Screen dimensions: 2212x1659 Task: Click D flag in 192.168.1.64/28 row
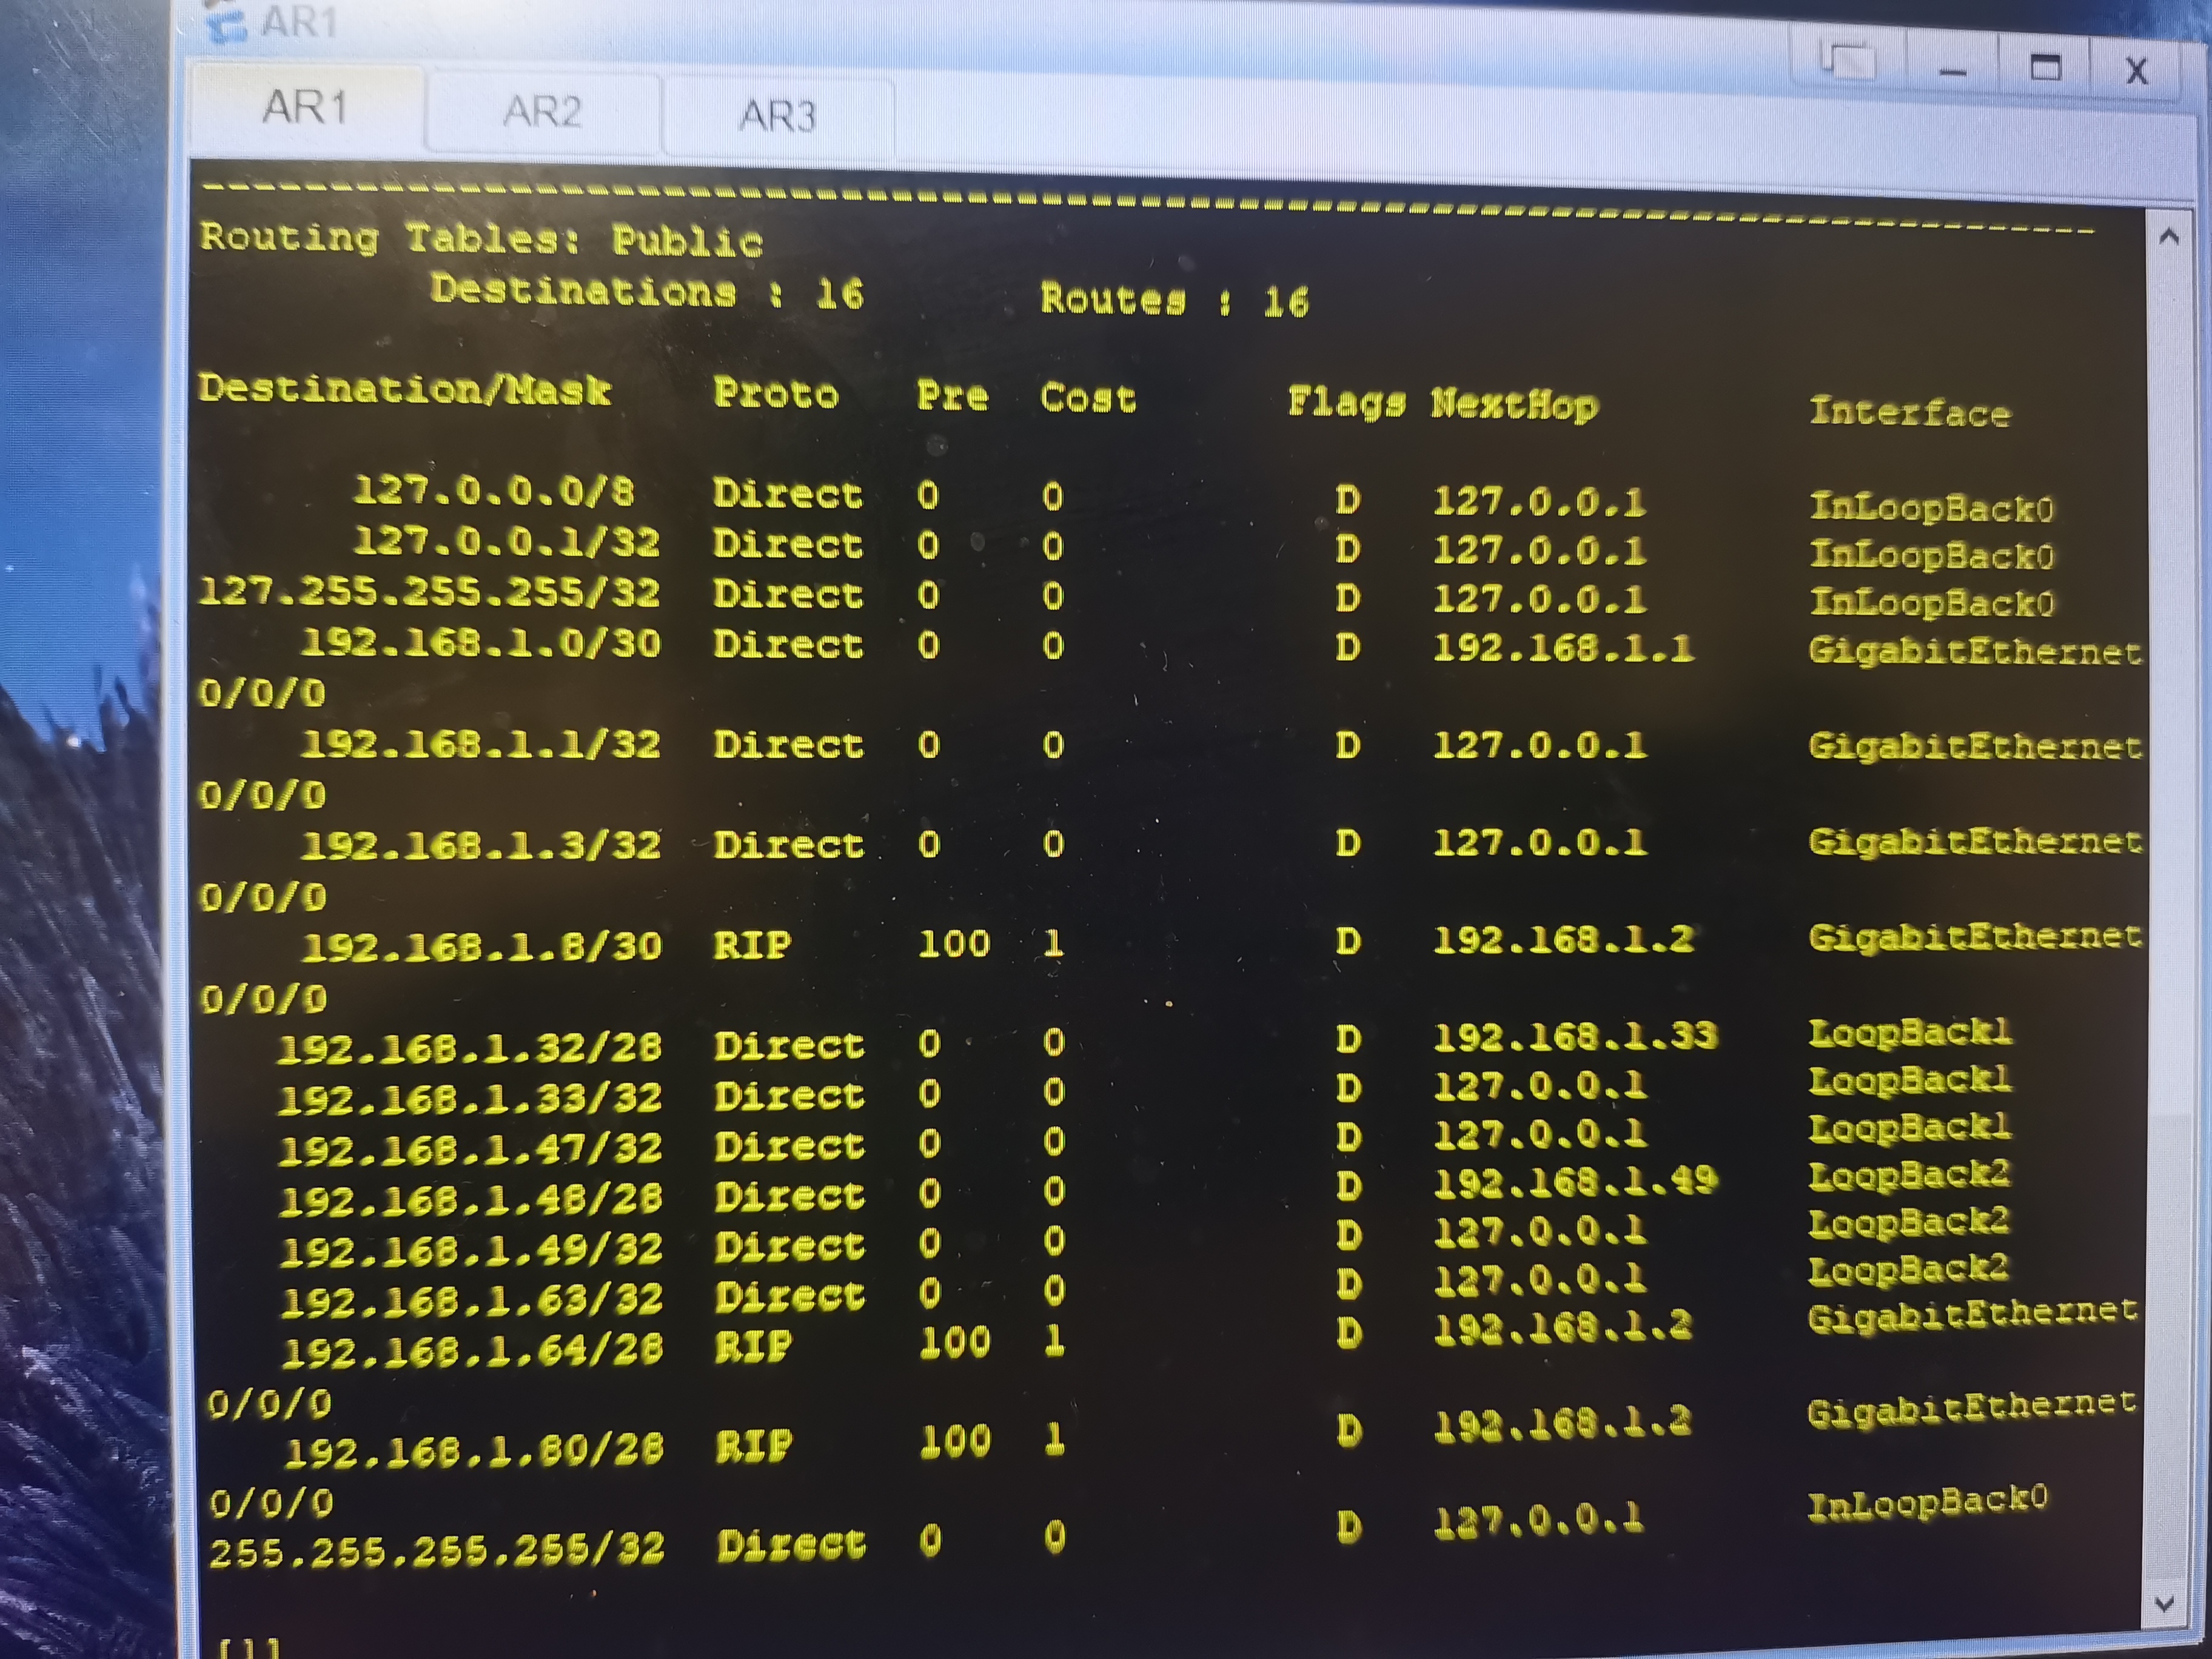coord(1349,1333)
